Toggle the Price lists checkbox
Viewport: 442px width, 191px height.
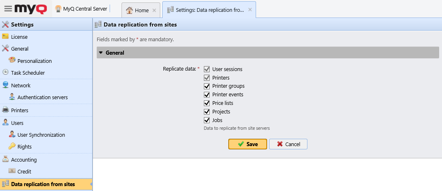click(207, 103)
